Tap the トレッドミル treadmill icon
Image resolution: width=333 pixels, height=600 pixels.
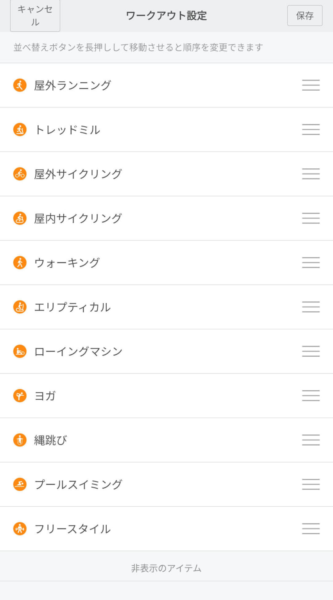pos(20,129)
